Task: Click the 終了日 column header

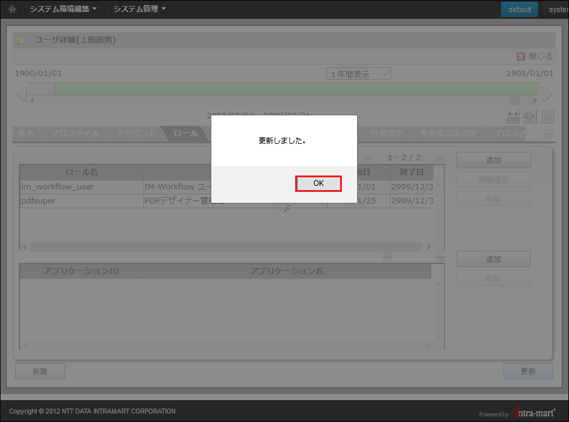Action: click(412, 172)
